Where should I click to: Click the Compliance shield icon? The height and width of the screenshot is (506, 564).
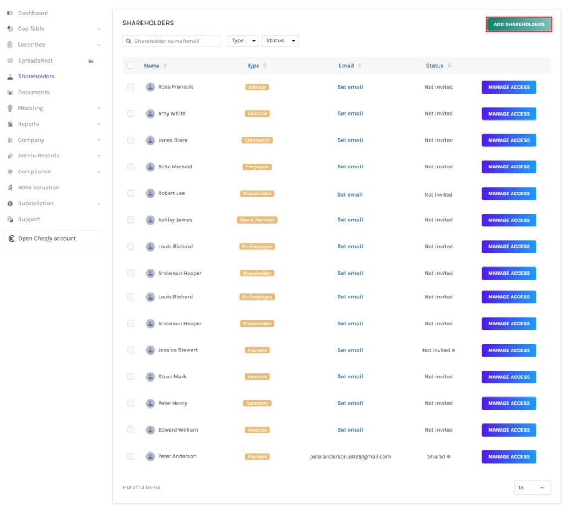pyautogui.click(x=10, y=172)
